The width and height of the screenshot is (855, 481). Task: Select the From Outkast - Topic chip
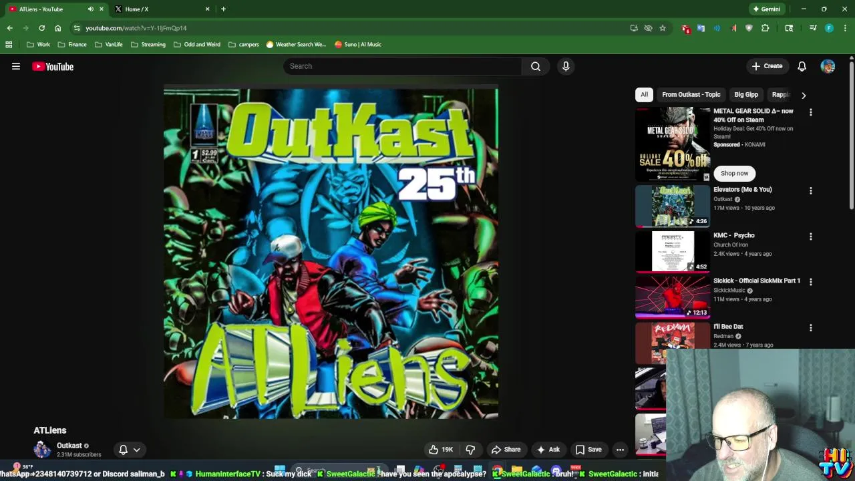(x=691, y=95)
